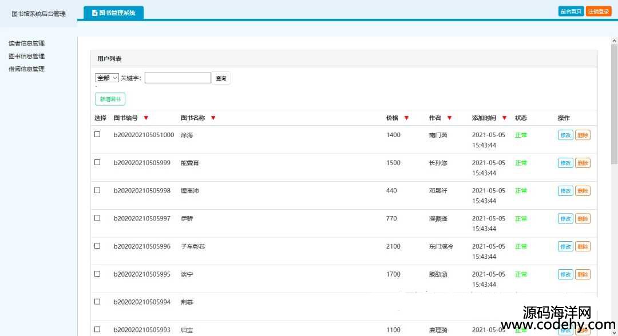
Task: Open 借阅信息管理 in sidebar
Action: click(x=27, y=69)
